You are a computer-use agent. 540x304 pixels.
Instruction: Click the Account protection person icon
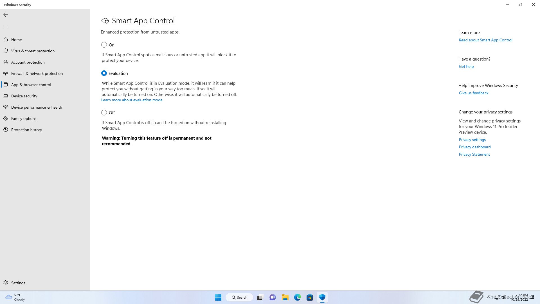tap(6, 62)
